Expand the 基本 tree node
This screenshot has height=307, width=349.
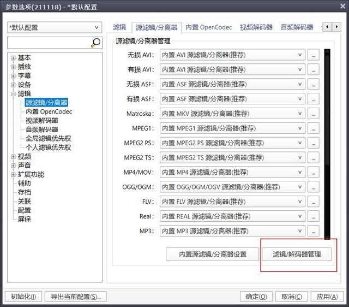pyautogui.click(x=13, y=58)
